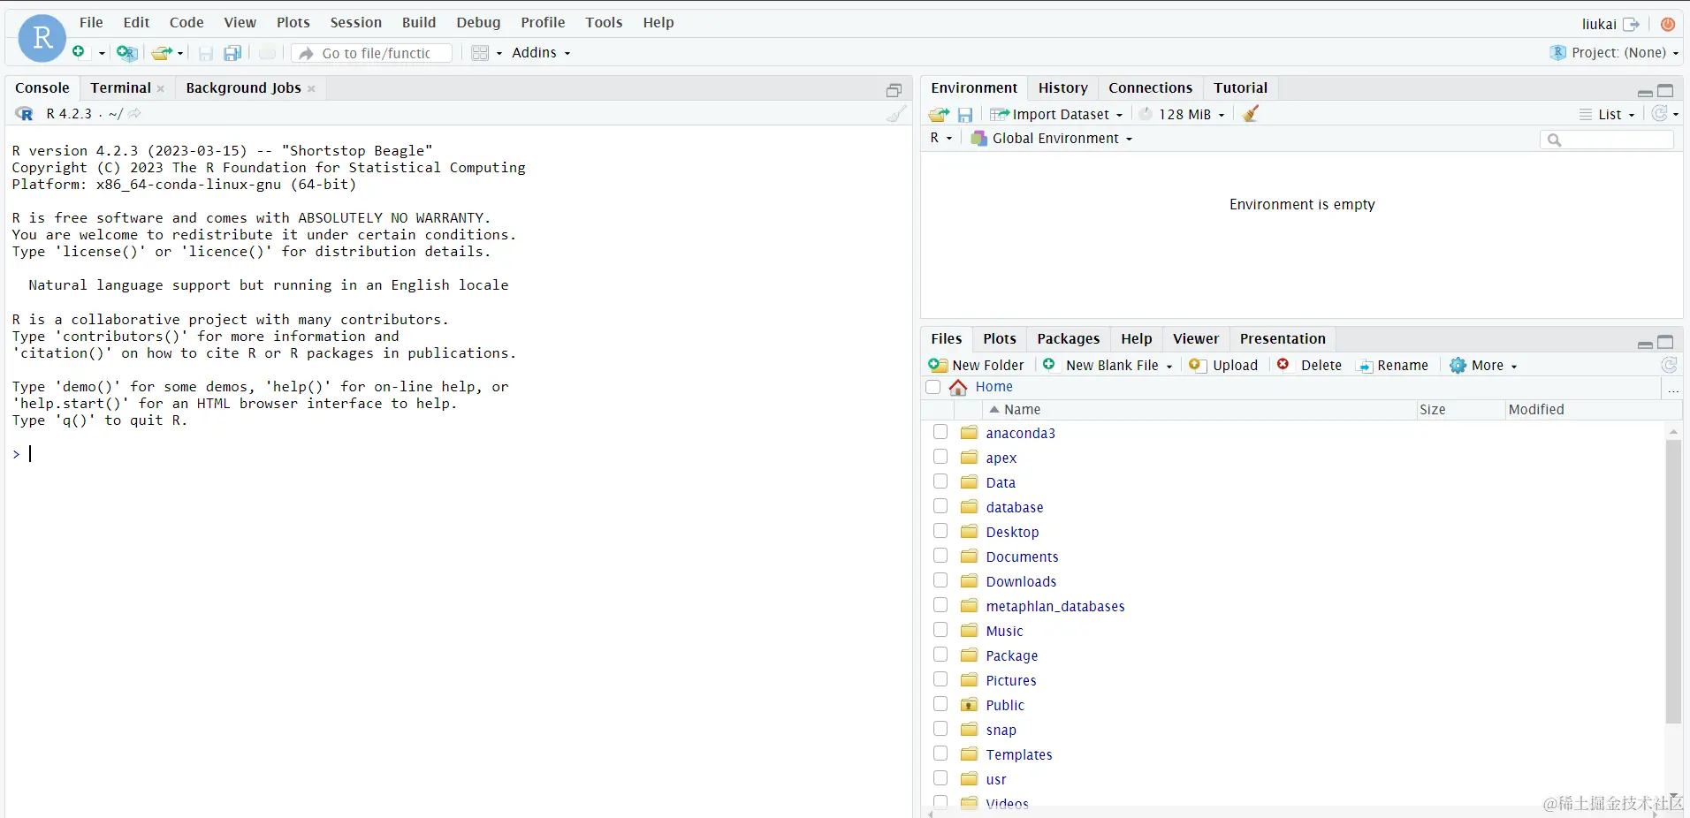
Task: Open the Global Environment dropdown
Action: (1052, 139)
